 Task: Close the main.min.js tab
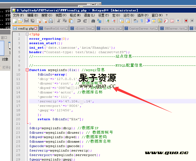tap(121, 28)
